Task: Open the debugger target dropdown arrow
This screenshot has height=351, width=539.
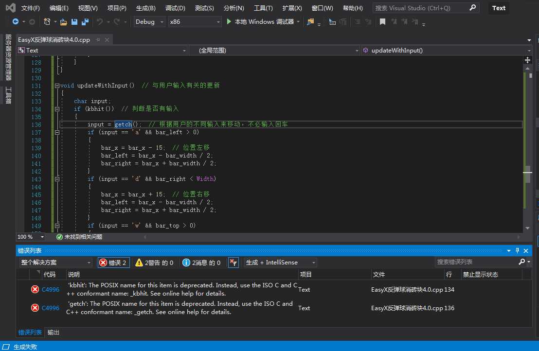Action: click(x=298, y=22)
